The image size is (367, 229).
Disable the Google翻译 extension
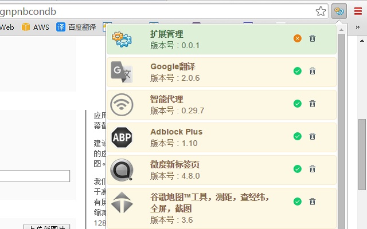point(298,71)
